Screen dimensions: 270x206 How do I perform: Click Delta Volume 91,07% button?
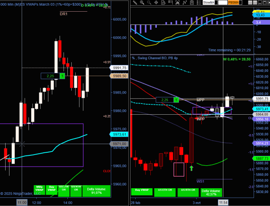pos(96,191)
